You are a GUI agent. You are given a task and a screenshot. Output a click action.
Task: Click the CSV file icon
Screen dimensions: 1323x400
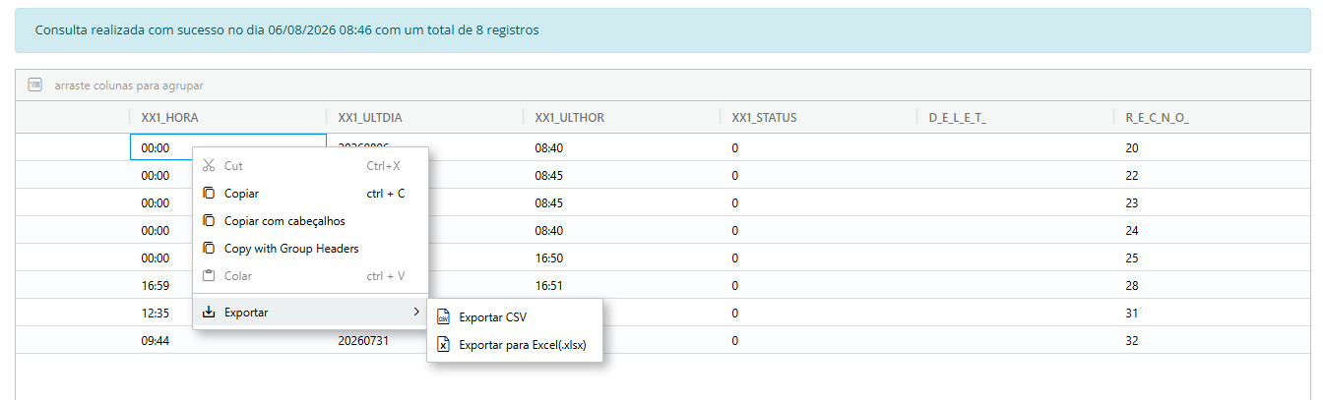[x=443, y=317]
